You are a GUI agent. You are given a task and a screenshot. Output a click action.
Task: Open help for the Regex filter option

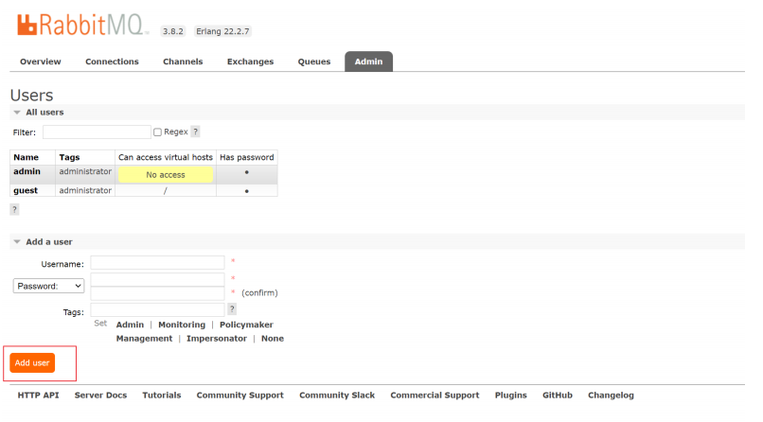click(196, 132)
